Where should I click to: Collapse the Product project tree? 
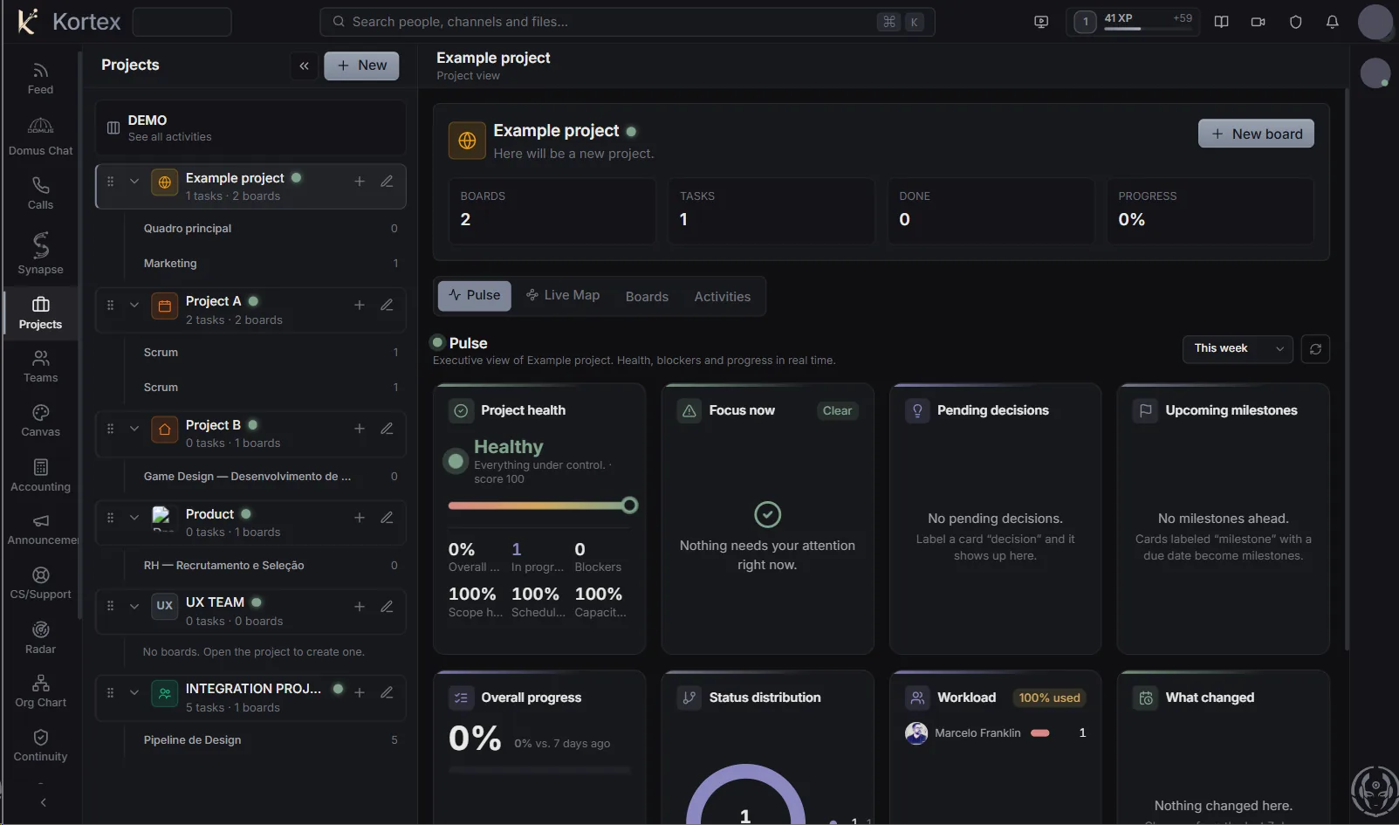tap(134, 518)
